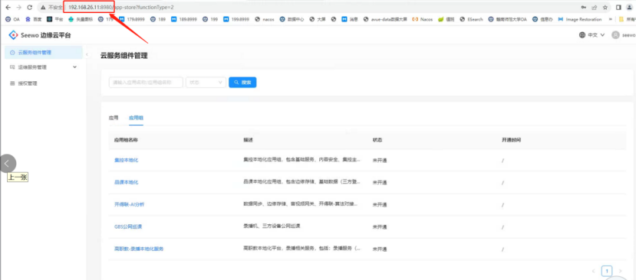Open the 平台 bookmark
Image resolution: width=636 pixels, height=280 pixels.
54,19
